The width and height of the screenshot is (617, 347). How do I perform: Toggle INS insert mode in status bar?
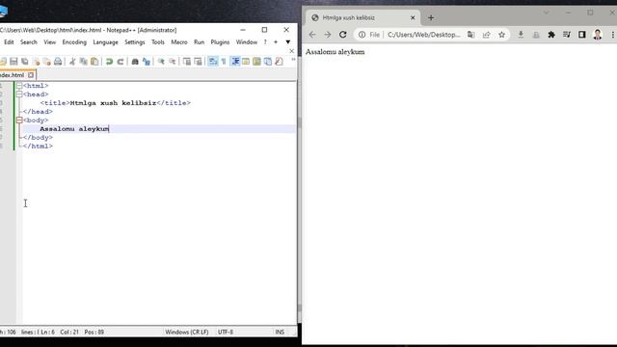click(x=280, y=332)
